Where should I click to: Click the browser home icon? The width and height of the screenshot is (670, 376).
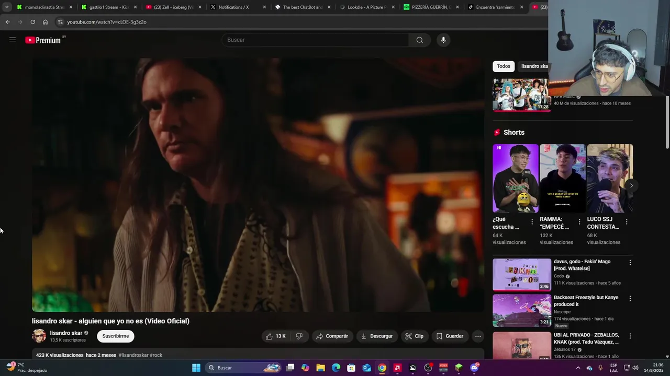click(x=46, y=22)
